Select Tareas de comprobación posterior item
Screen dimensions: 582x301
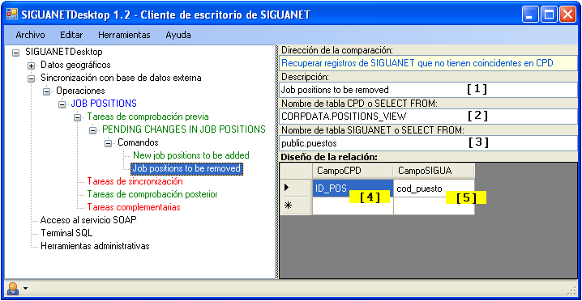tap(152, 194)
